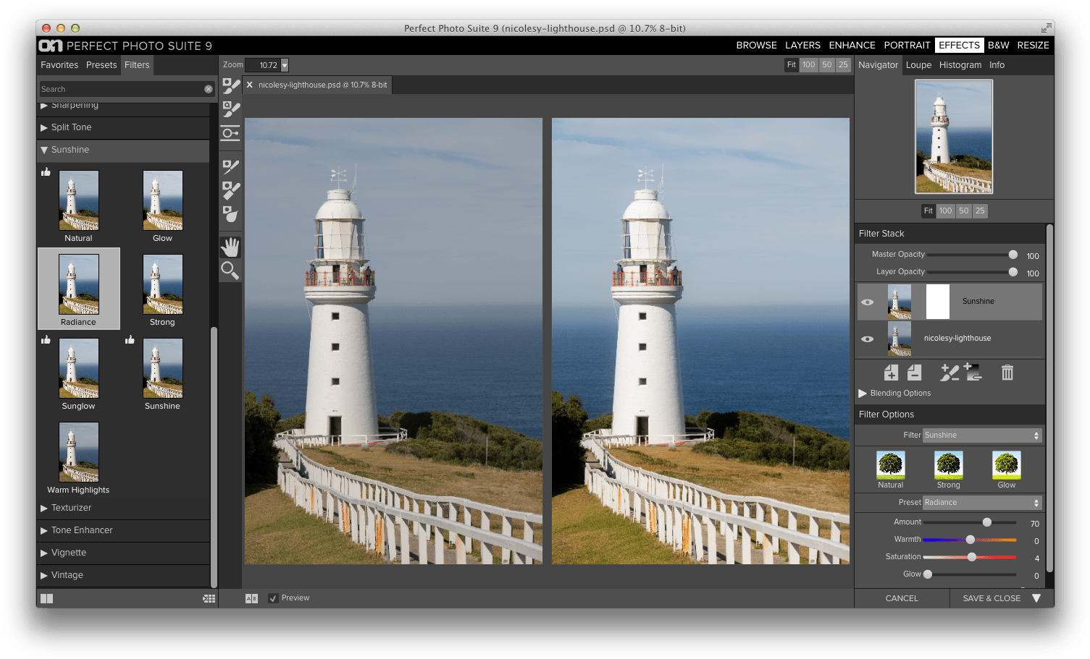This screenshot has height=659, width=1090.
Task: Uncheck the Preview checkbox
Action: click(x=273, y=598)
